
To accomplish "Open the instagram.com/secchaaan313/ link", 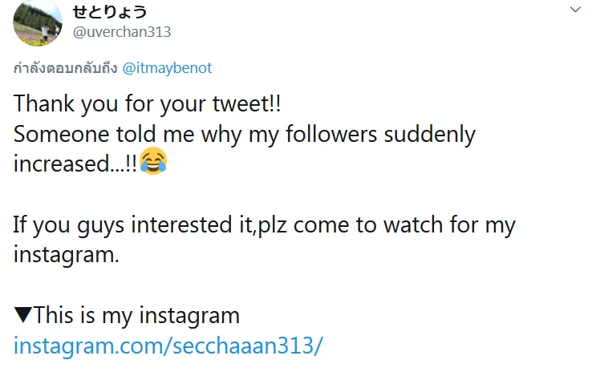I will pos(168,346).
